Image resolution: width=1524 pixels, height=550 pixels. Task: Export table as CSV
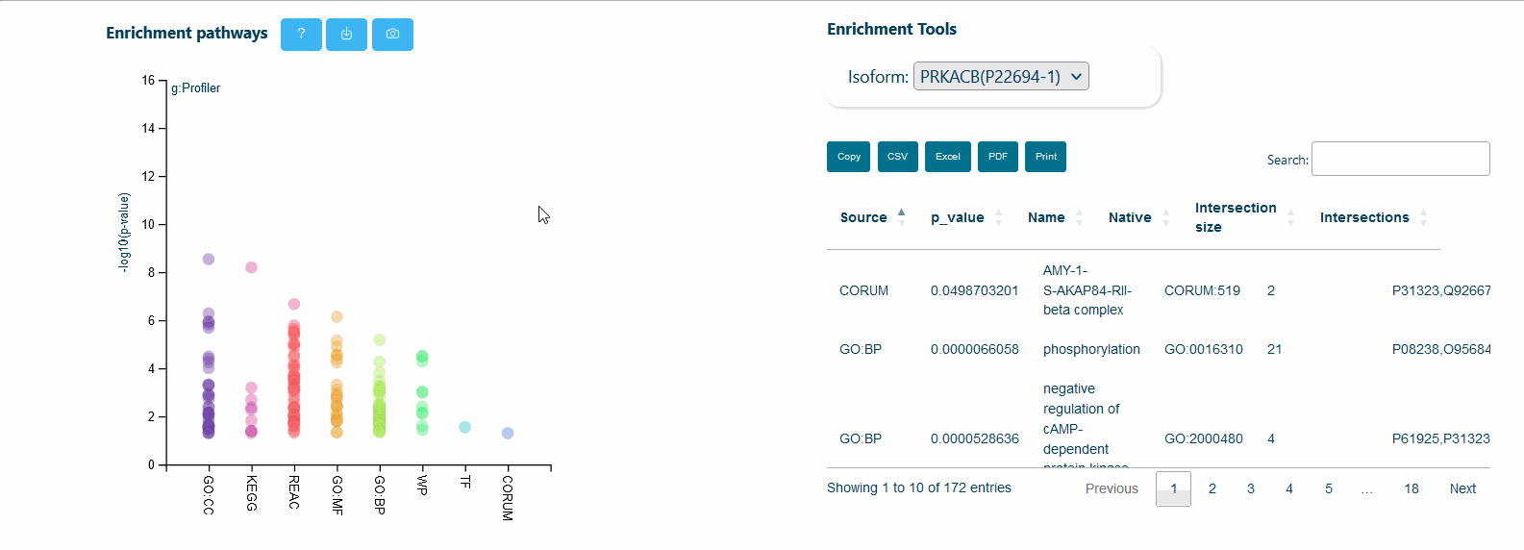click(x=897, y=157)
